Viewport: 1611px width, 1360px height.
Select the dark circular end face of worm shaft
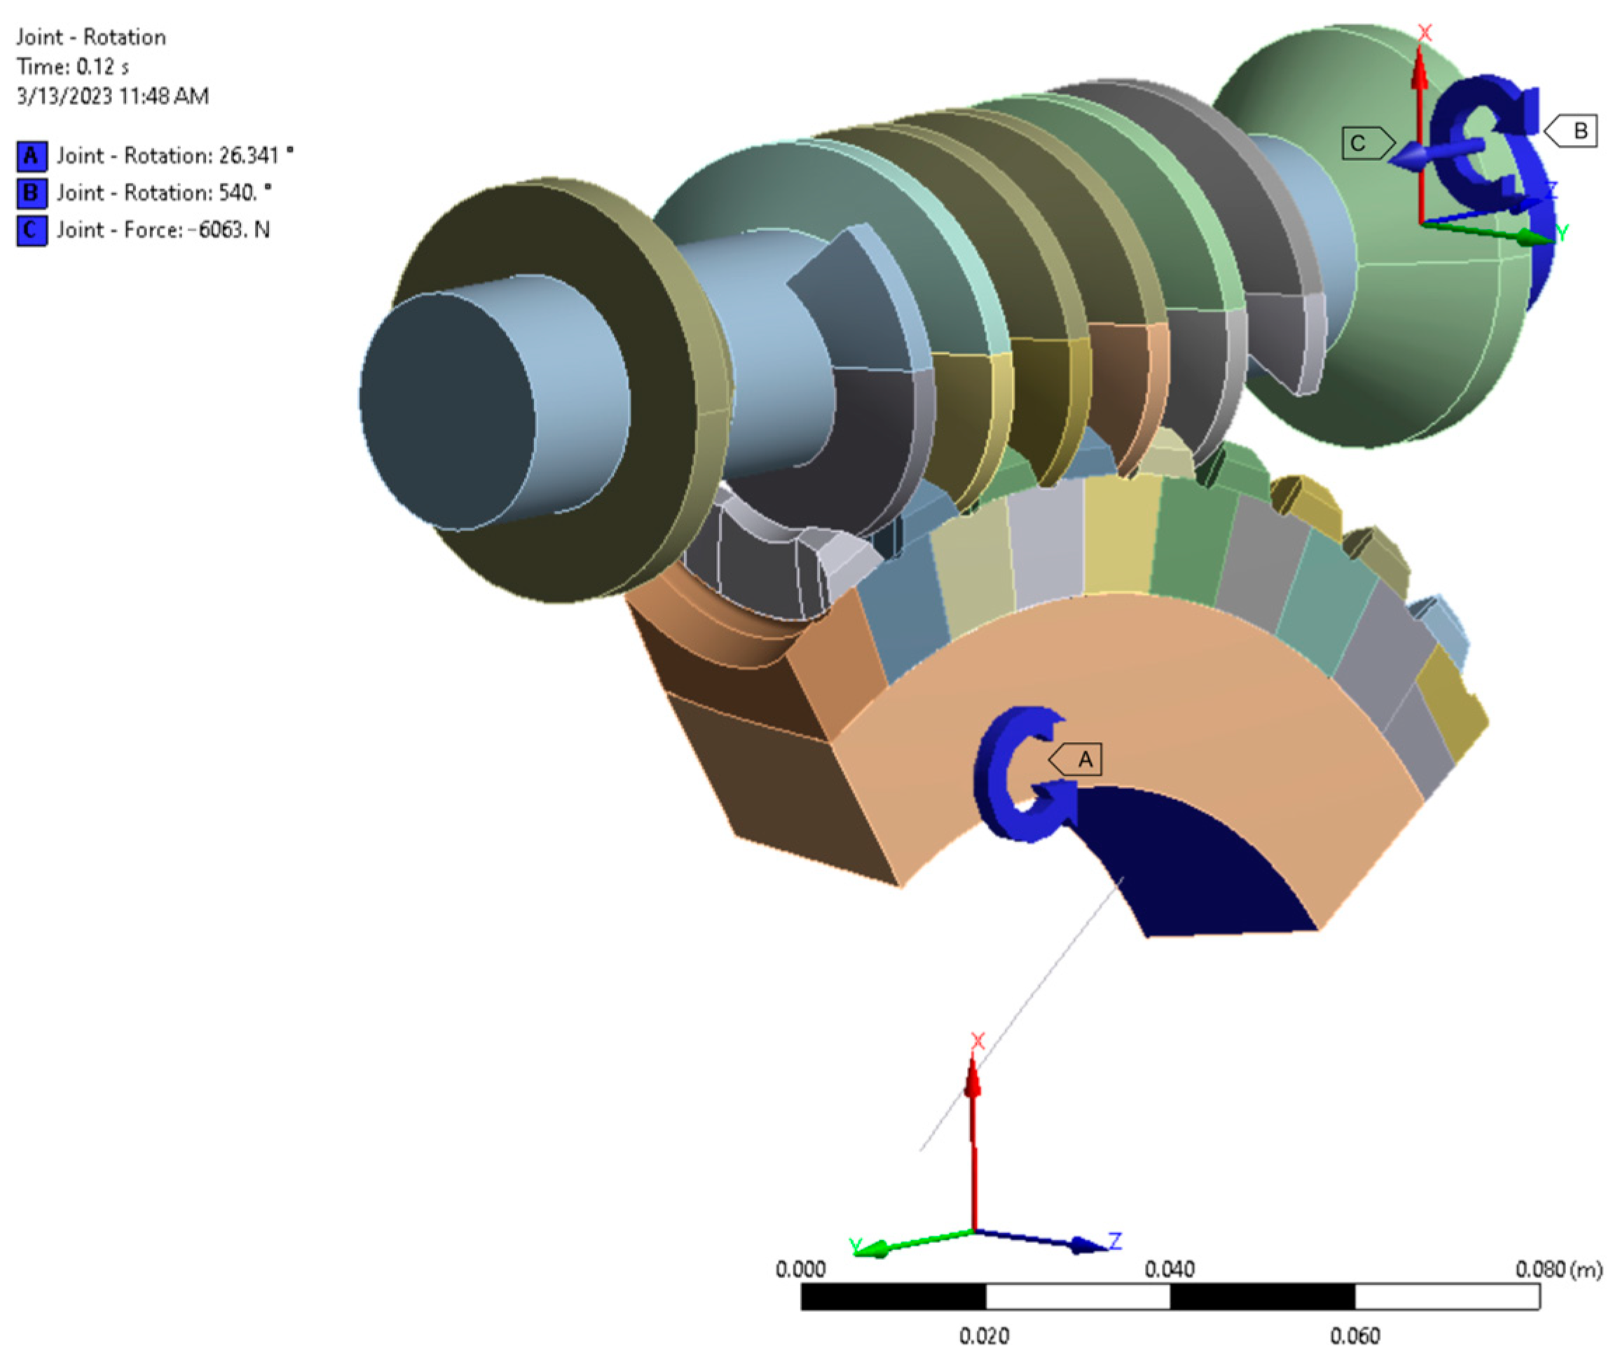point(447,413)
